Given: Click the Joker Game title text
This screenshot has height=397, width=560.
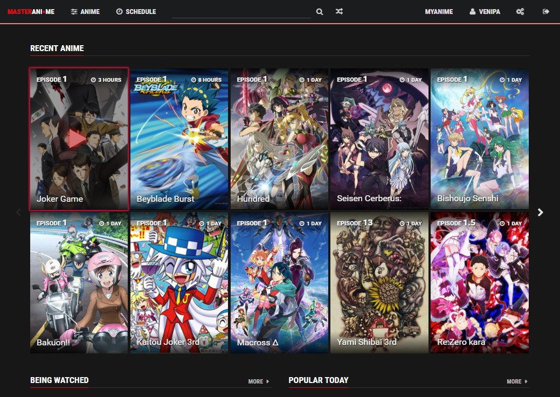Looking at the screenshot, I should (x=60, y=199).
